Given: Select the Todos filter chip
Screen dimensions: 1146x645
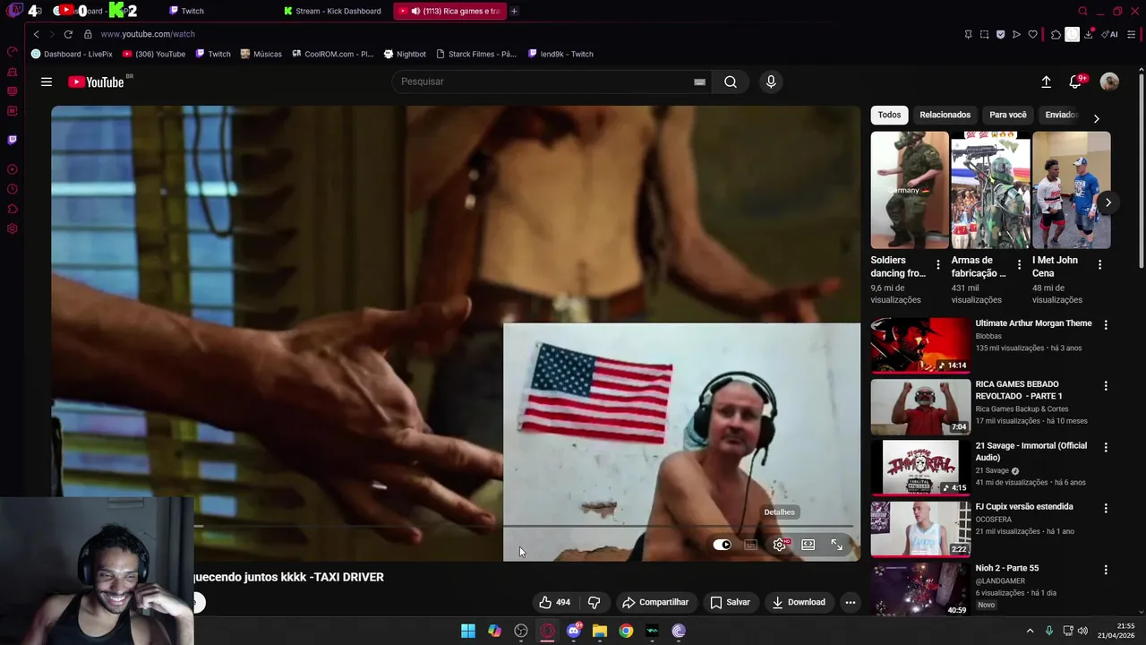Looking at the screenshot, I should coord(889,115).
